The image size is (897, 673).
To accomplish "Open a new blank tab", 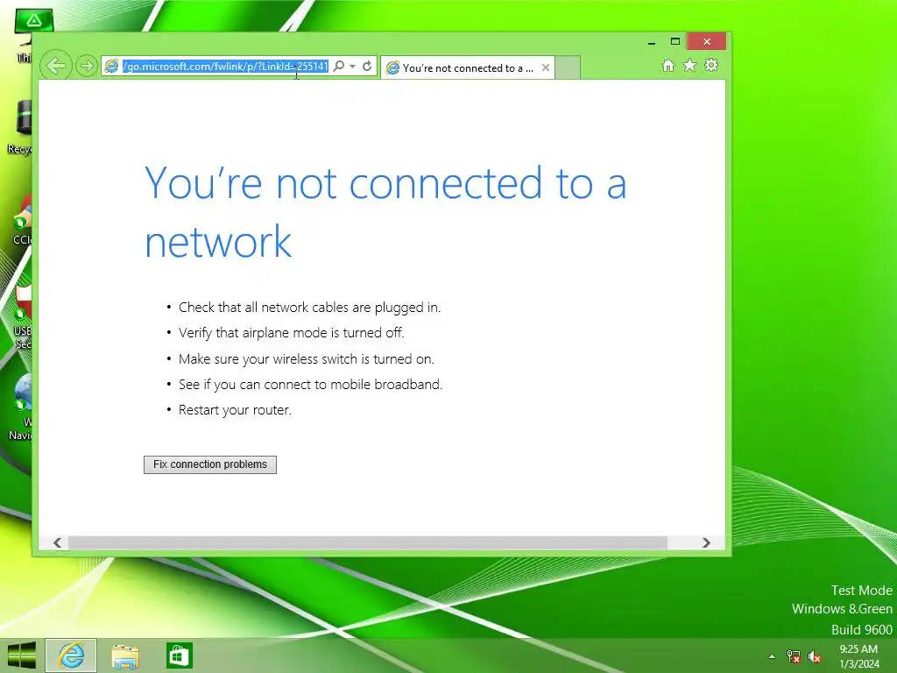I will (x=568, y=67).
